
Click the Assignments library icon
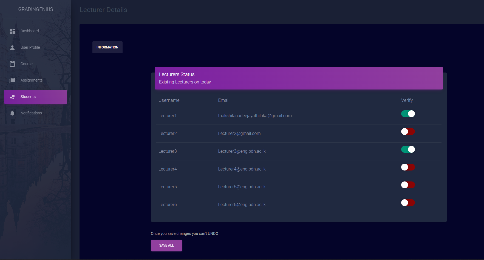pyautogui.click(x=12, y=80)
